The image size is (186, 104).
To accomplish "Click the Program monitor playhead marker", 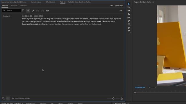I will pos(135,92).
